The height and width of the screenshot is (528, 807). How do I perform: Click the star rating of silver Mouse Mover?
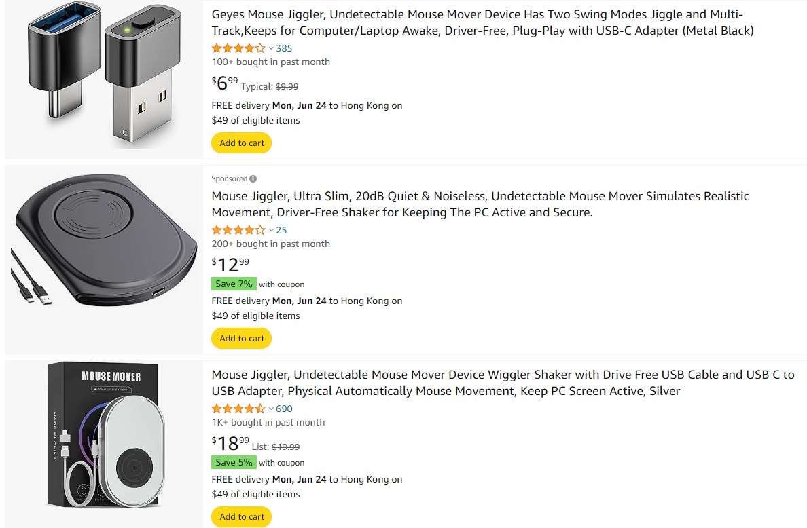click(238, 409)
